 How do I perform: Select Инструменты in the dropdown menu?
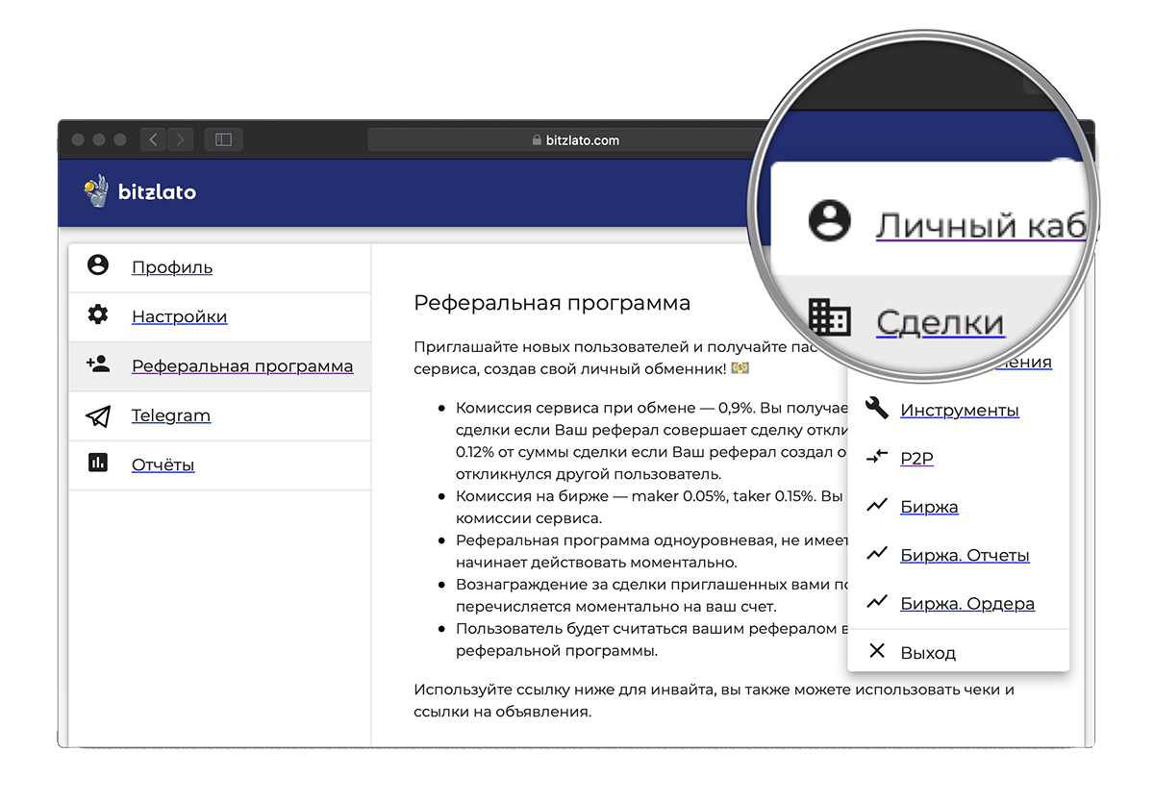click(960, 411)
